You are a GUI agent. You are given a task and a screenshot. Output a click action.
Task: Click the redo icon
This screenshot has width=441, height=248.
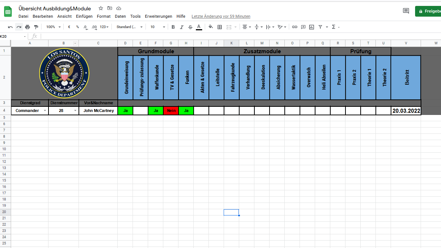point(19,27)
